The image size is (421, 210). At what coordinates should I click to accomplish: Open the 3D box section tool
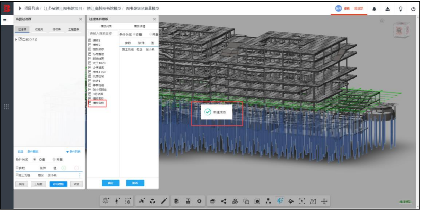[x=153, y=201]
